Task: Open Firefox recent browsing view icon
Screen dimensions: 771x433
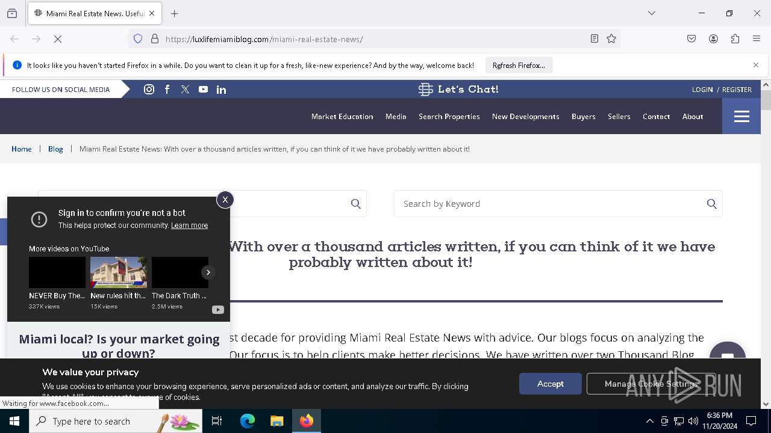Action: [x=12, y=13]
